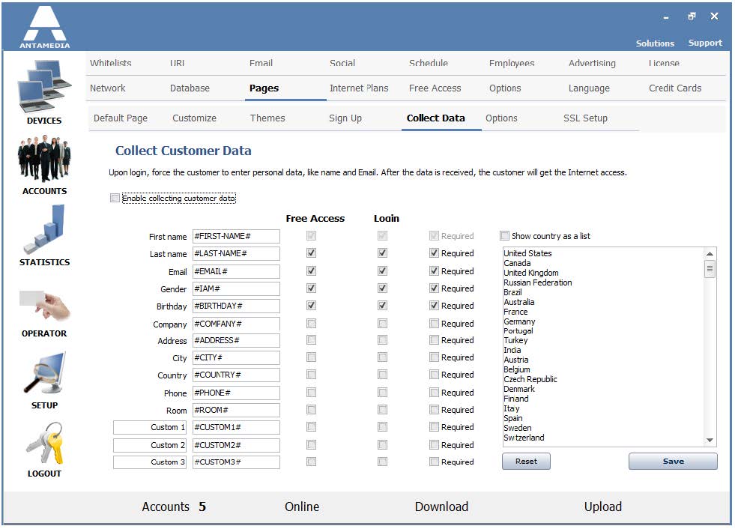Enable collecting customer data checkbox

coord(115,198)
